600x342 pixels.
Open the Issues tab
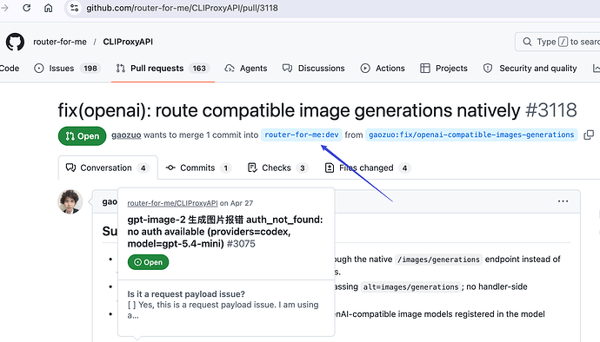pyautogui.click(x=67, y=69)
